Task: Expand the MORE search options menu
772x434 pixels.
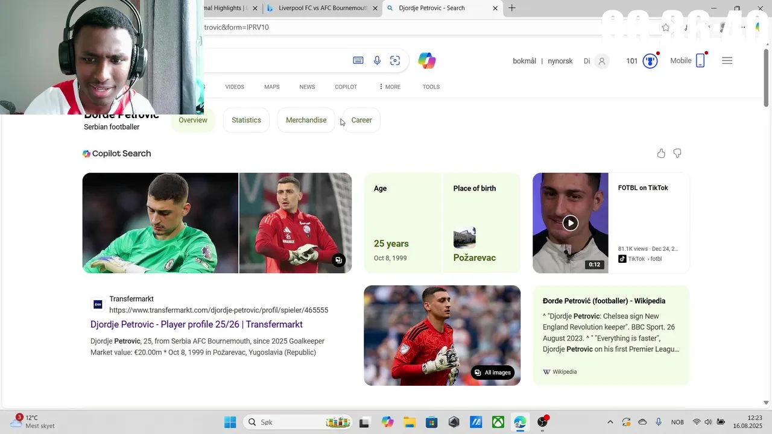Action: tap(390, 87)
